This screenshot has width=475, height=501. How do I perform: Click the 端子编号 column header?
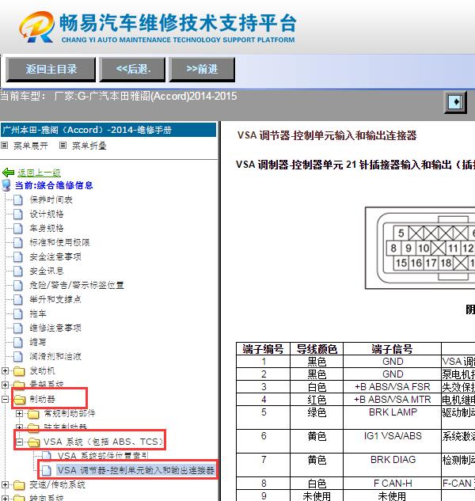pos(263,349)
